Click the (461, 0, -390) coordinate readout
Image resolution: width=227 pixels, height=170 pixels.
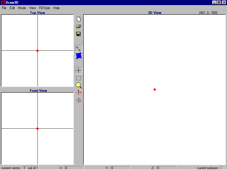pos(208,13)
